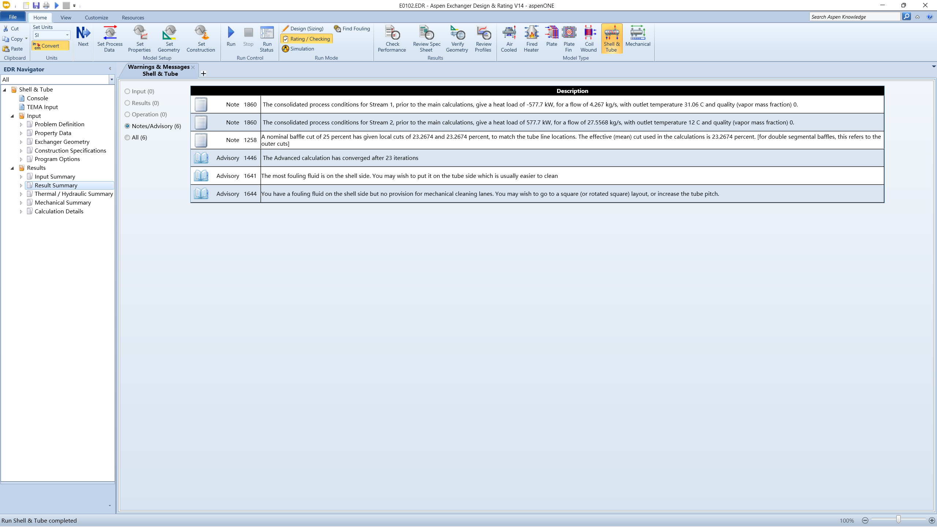
Task: Collapse the Results tree folder
Action: coord(12,168)
